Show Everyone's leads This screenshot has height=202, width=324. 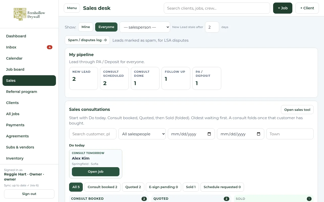[x=106, y=27]
